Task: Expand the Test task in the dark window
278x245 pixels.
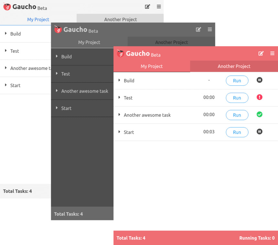Action: click(57, 73)
